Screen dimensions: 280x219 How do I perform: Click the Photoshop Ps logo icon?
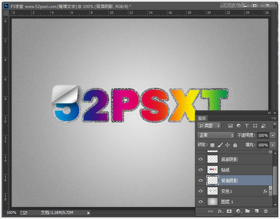click(x=6, y=6)
